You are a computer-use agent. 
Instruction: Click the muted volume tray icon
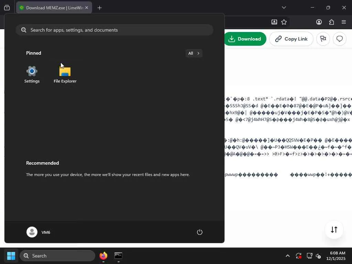pos(318,256)
